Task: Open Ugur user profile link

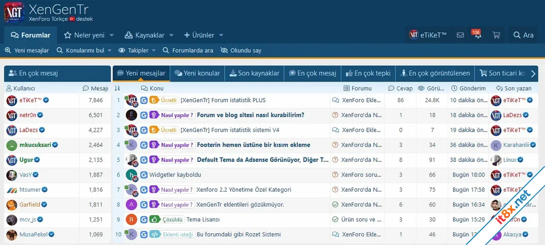Action: pyautogui.click(x=27, y=160)
